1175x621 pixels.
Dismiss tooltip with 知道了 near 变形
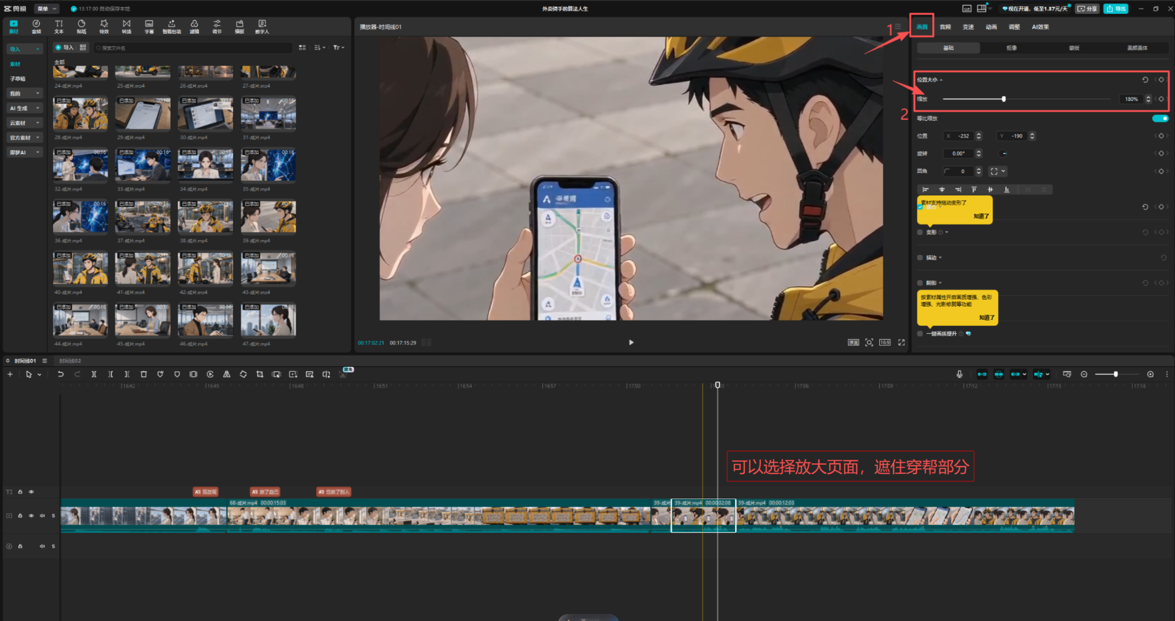(x=981, y=216)
